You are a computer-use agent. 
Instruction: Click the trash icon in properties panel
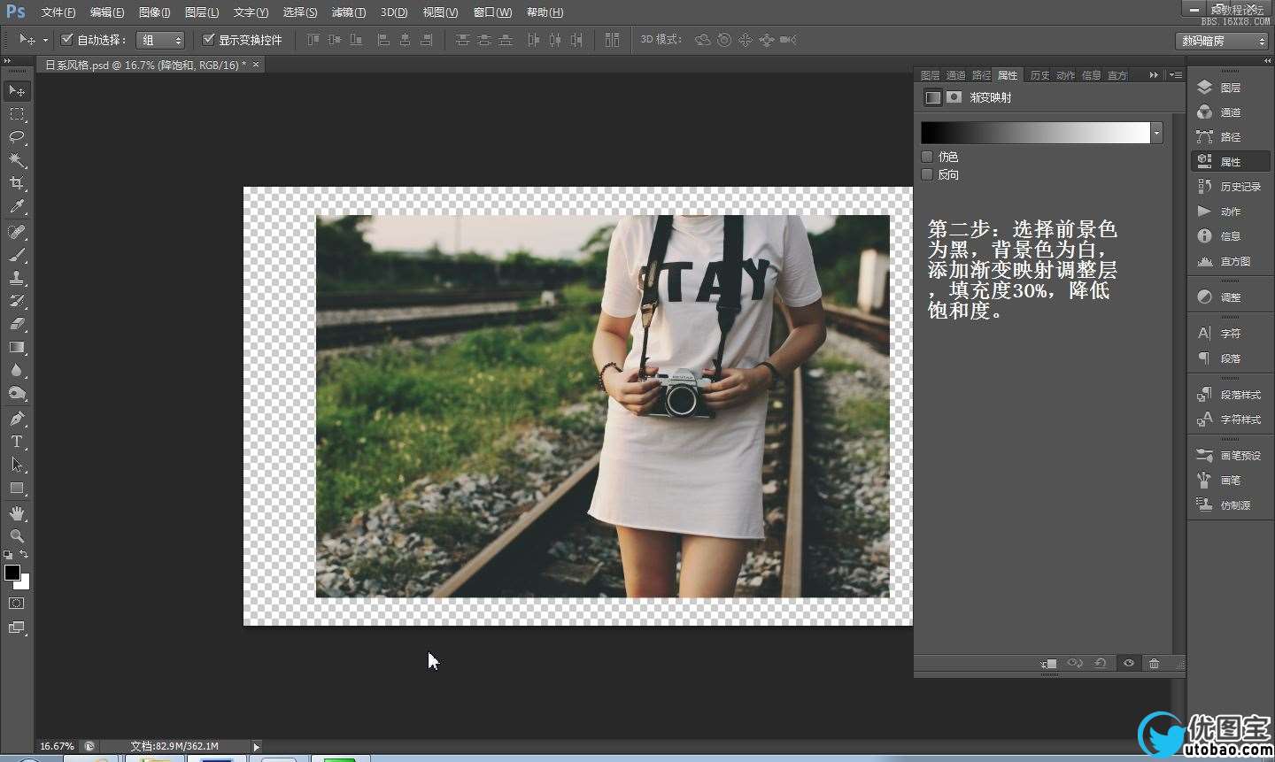1154,663
